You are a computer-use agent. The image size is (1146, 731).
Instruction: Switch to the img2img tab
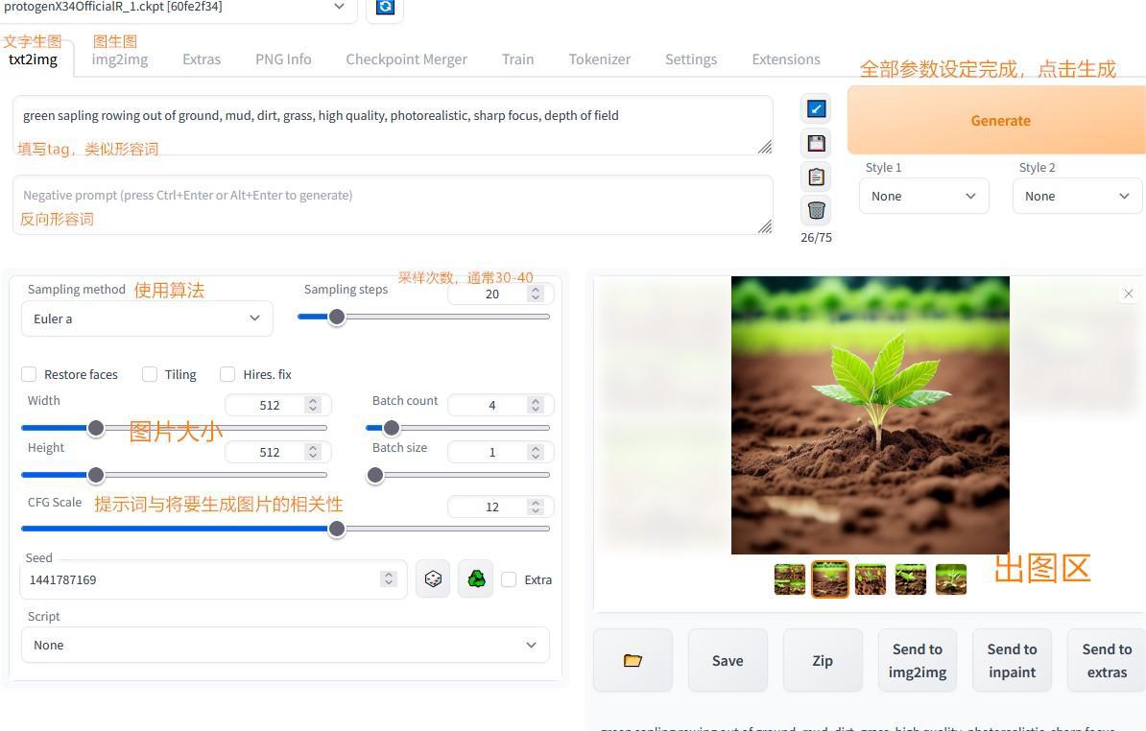120,59
